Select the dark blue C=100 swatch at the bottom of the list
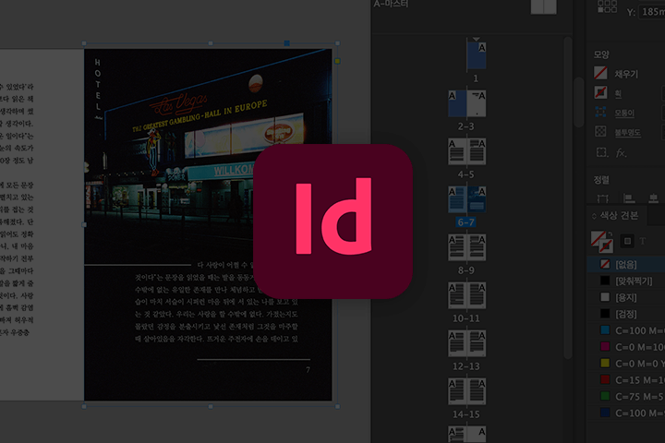The height and width of the screenshot is (443, 665). pyautogui.click(x=626, y=413)
